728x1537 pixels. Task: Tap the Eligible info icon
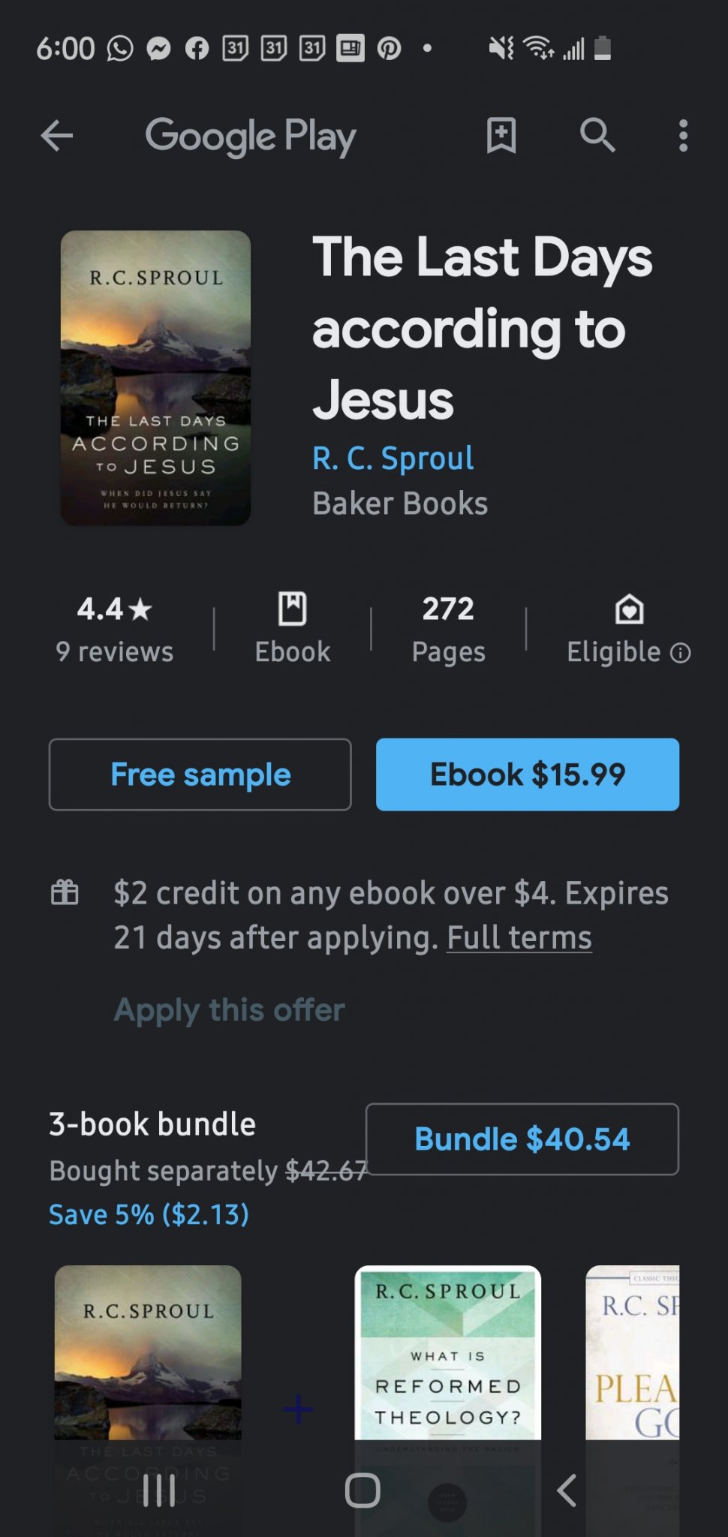pyautogui.click(x=680, y=653)
